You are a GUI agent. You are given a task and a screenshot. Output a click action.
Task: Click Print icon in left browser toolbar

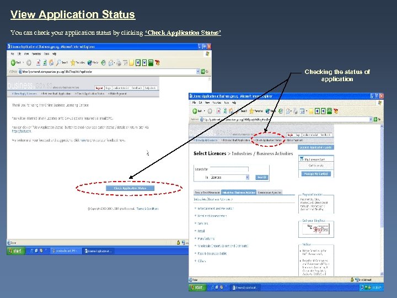[x=119, y=63]
